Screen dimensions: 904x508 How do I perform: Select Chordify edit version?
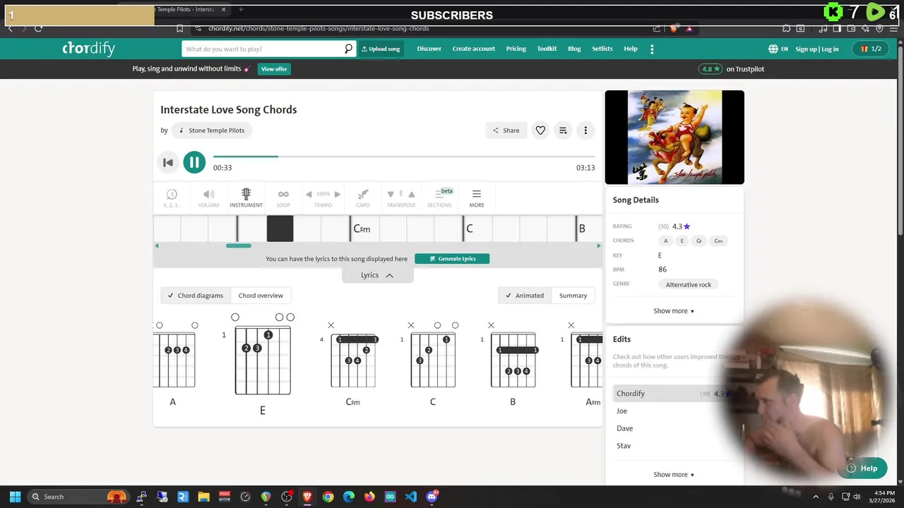pyautogui.click(x=674, y=394)
